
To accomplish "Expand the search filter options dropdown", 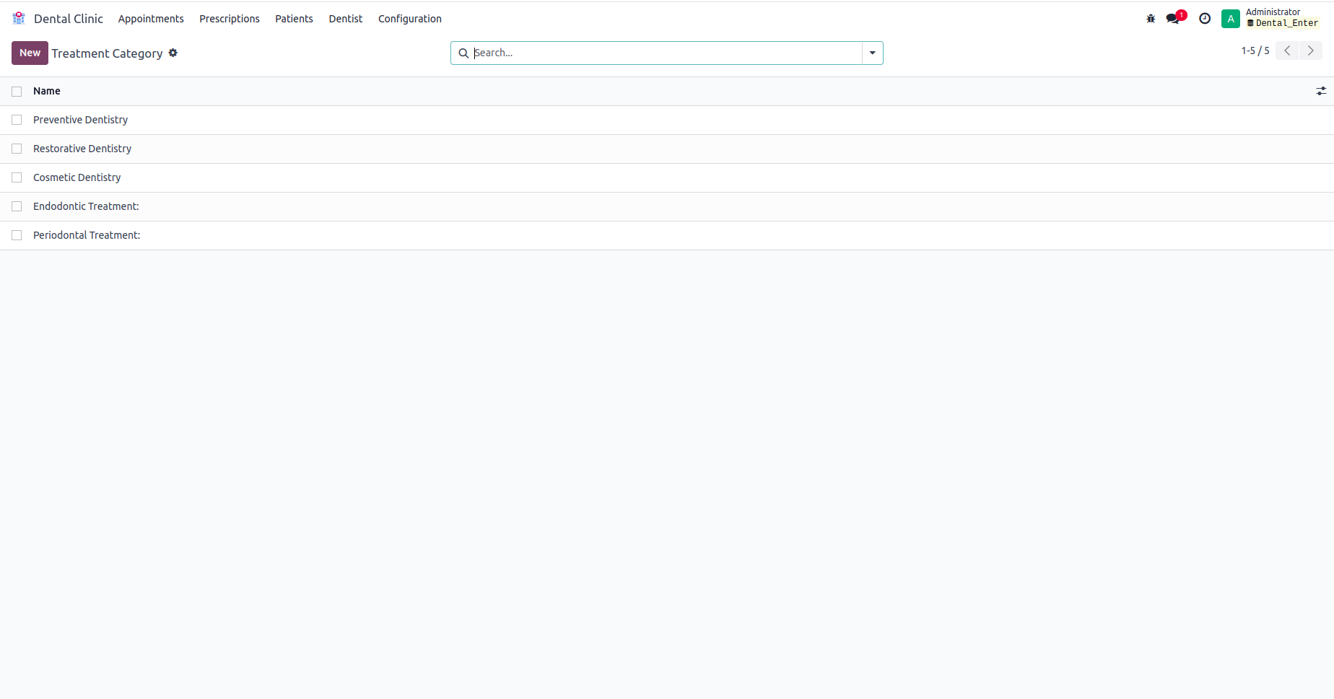I will tap(873, 53).
